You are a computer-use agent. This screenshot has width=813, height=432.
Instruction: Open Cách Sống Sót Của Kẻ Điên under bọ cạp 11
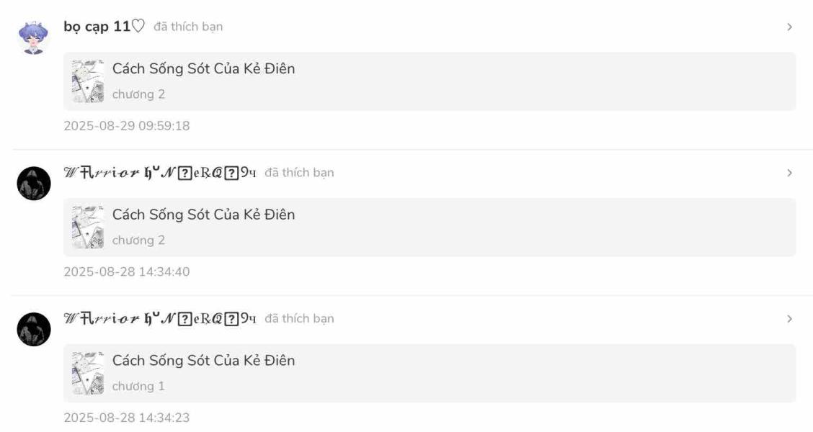(x=203, y=69)
